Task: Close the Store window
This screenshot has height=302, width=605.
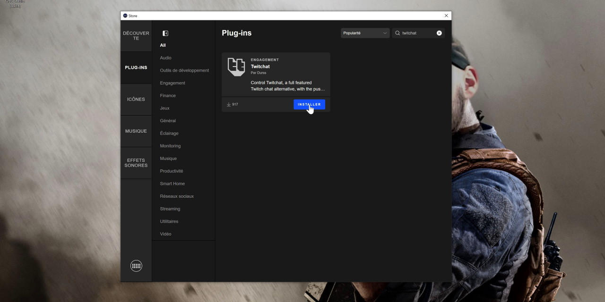Action: pyautogui.click(x=446, y=16)
